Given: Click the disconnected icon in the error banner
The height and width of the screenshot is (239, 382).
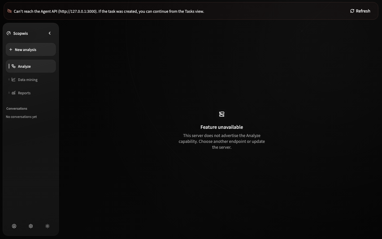Looking at the screenshot, I should [x=10, y=11].
